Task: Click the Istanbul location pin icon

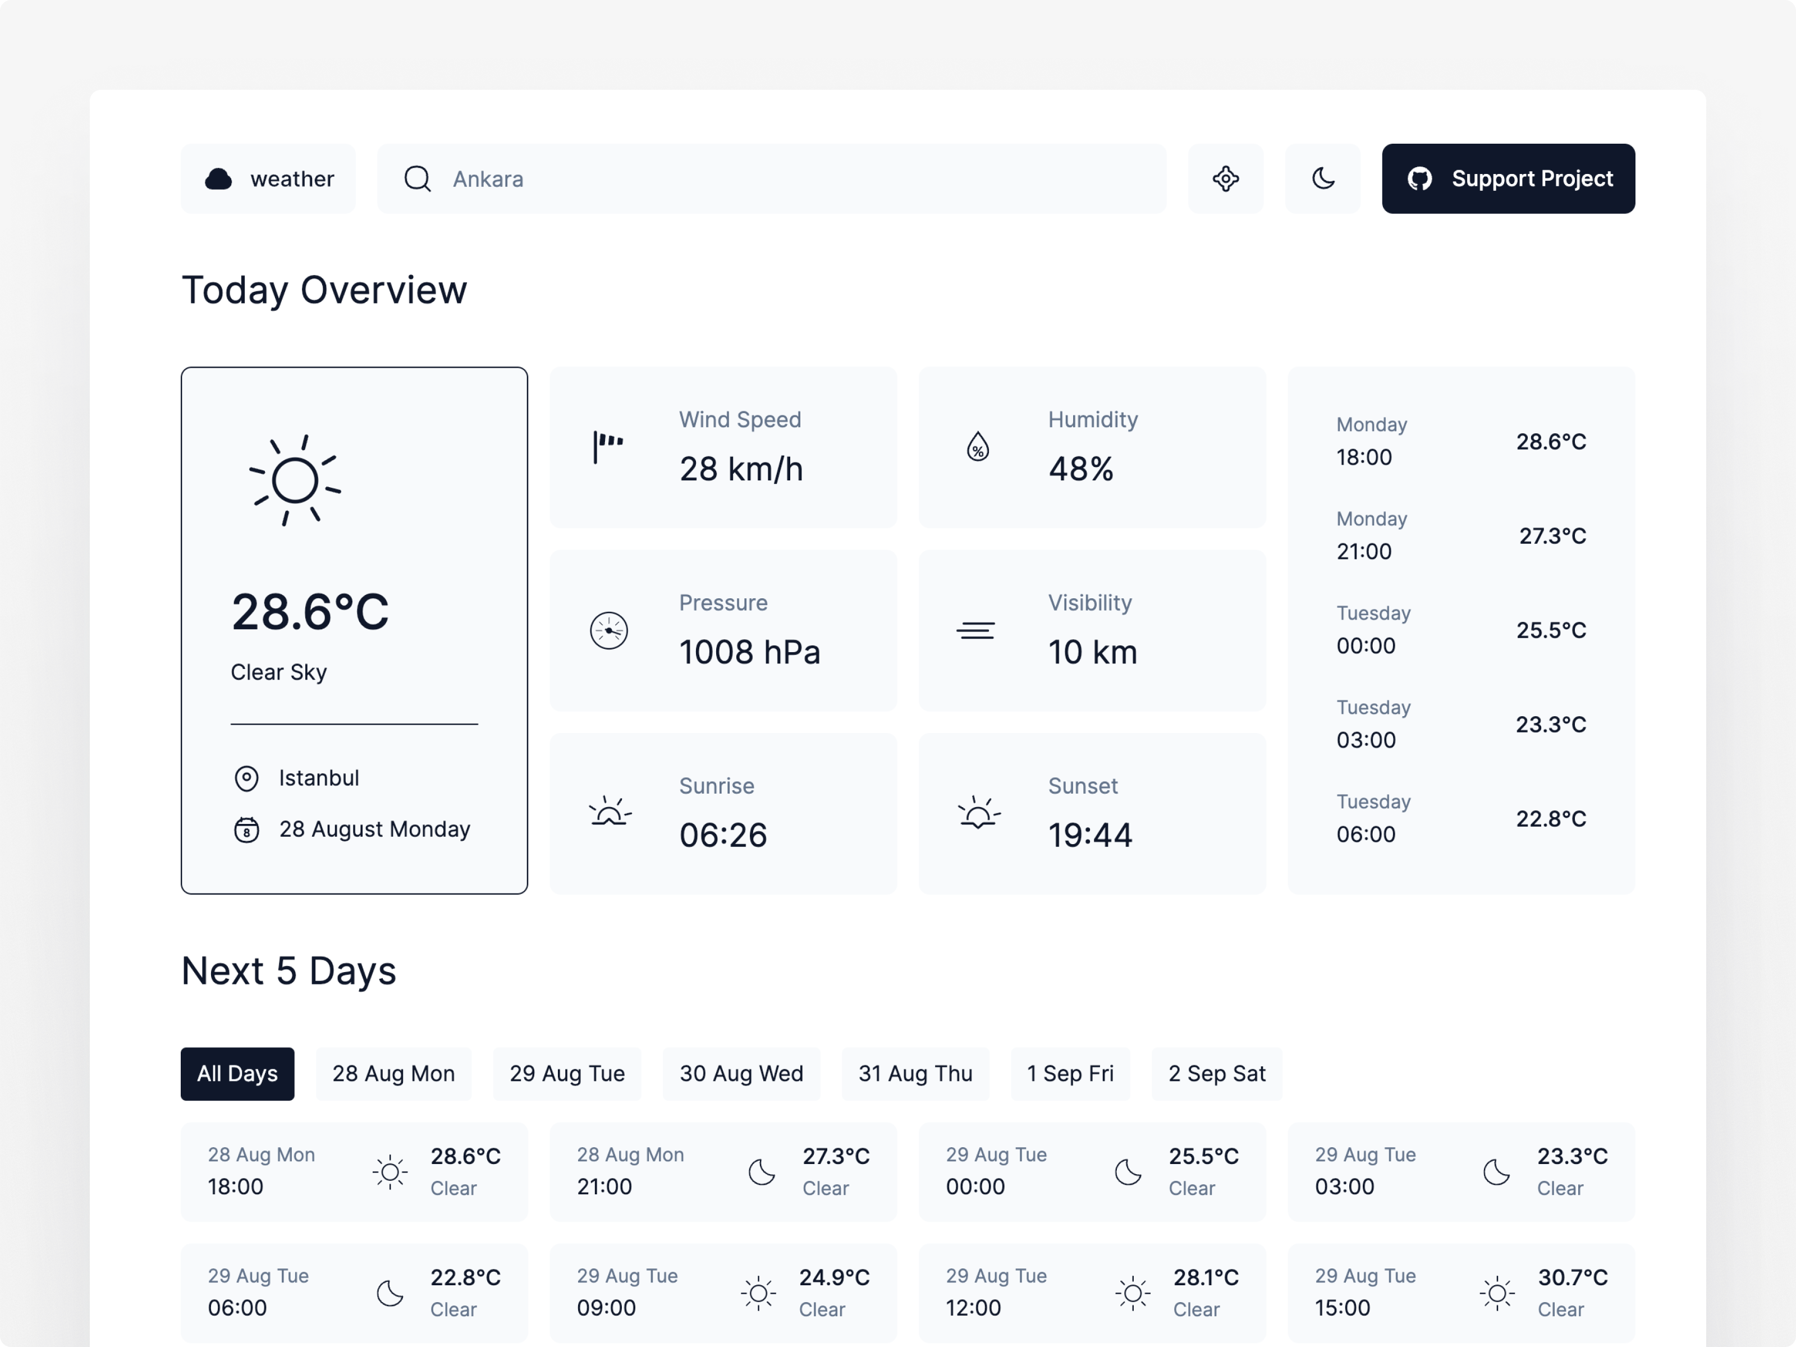Action: [x=246, y=778]
